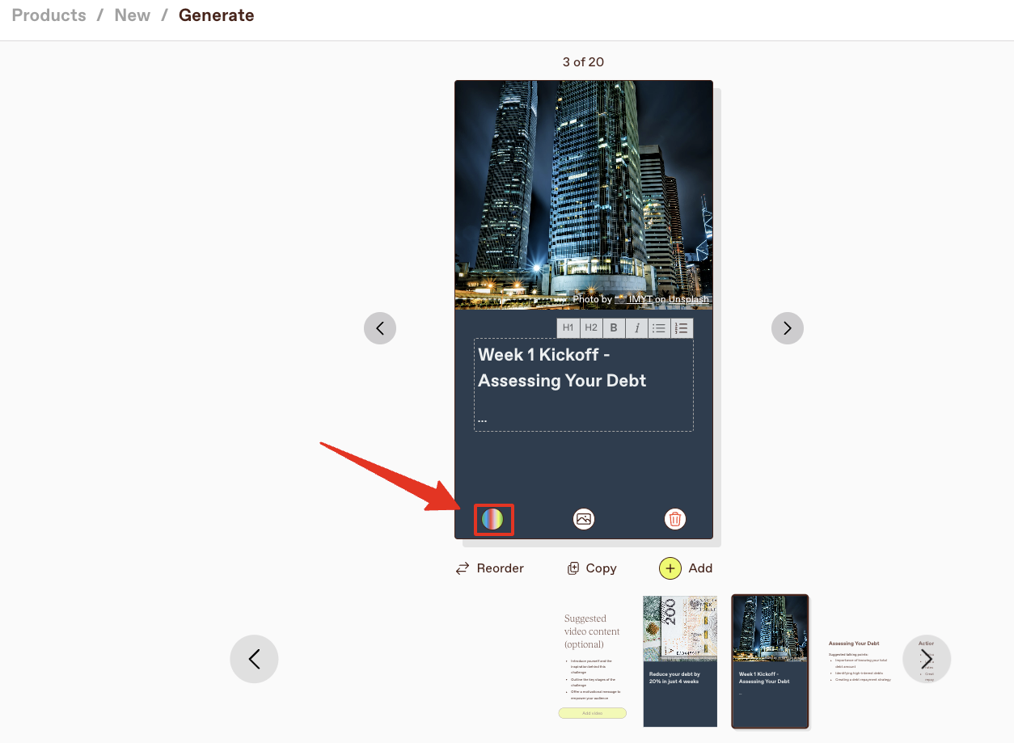Open New in breadcrumb

click(x=133, y=15)
